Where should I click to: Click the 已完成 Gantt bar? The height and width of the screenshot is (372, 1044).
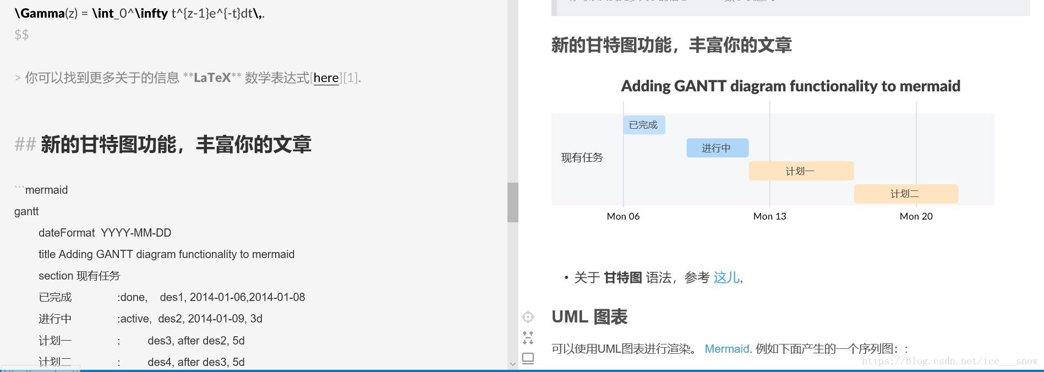tap(644, 125)
